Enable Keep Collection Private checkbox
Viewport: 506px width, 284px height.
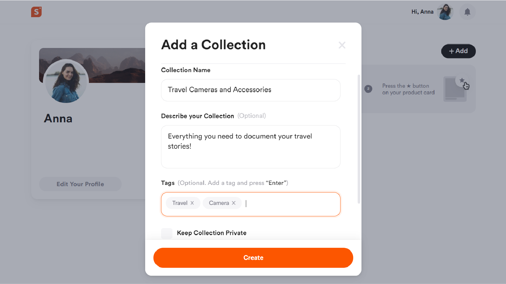coord(167,233)
